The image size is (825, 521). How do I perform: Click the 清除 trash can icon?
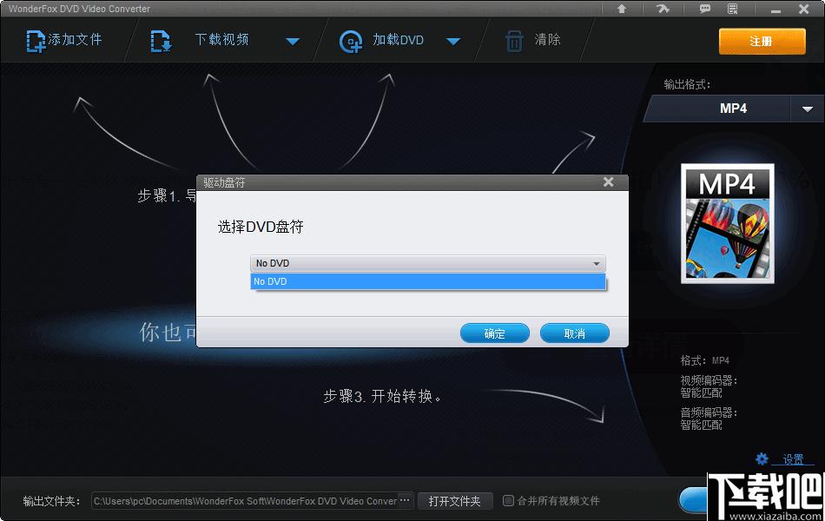[514, 41]
